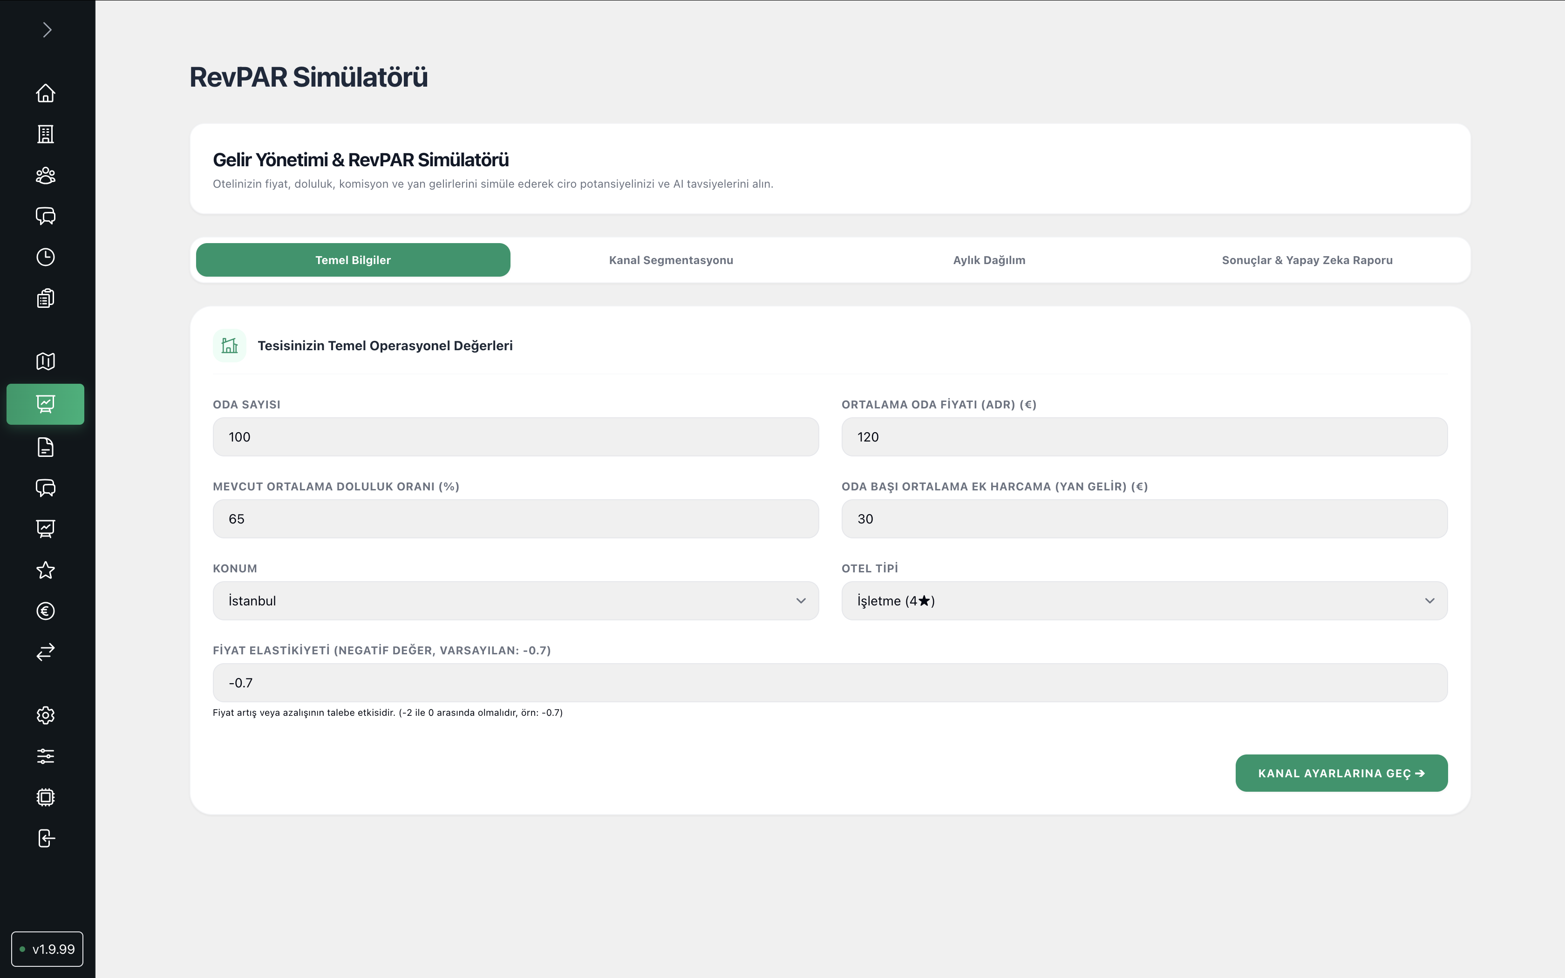Open the swap arrows icon in sidebar
1565x978 pixels.
pos(45,652)
